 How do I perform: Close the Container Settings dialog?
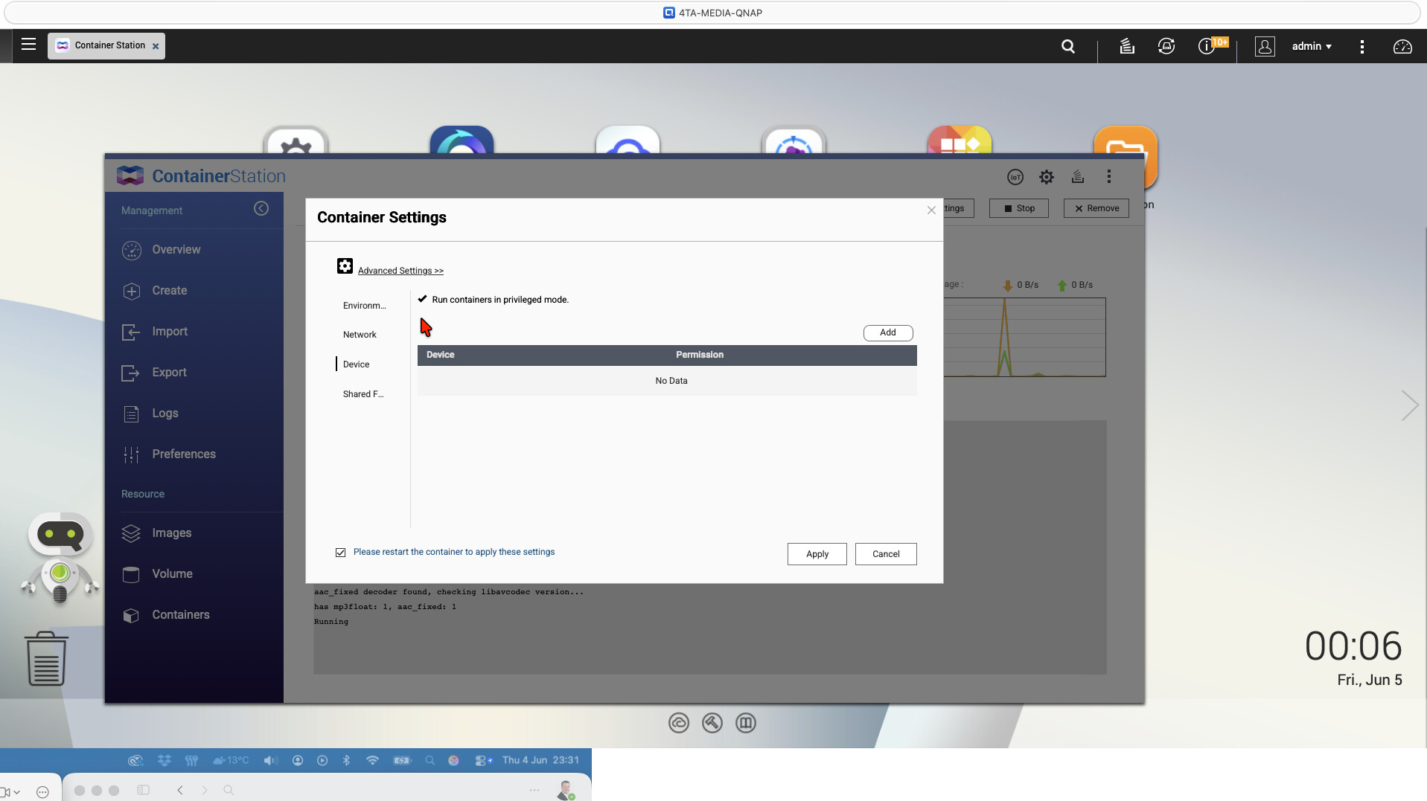(x=931, y=210)
